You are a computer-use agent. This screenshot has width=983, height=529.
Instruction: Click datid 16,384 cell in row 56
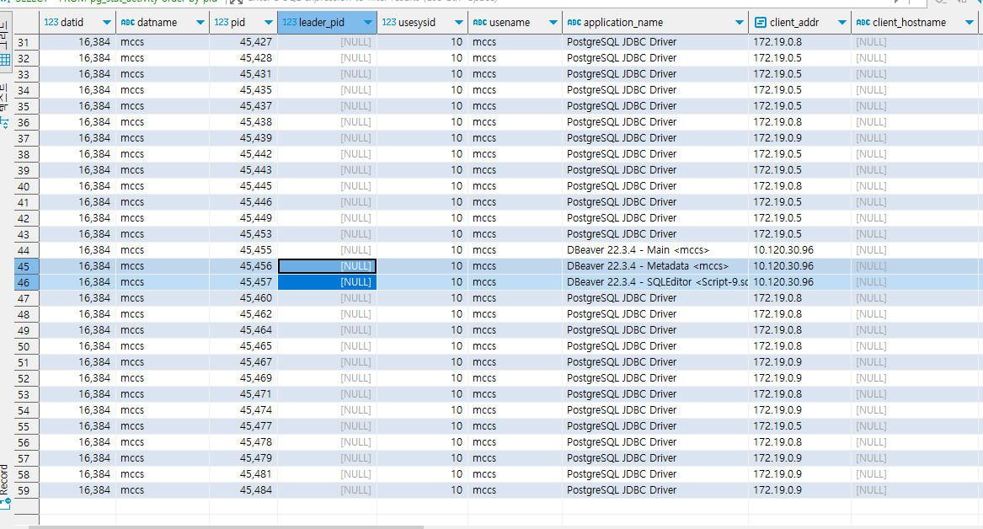click(x=77, y=442)
